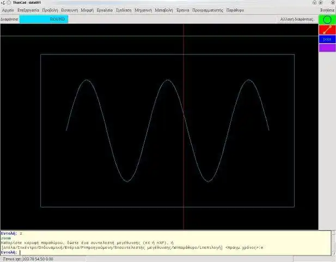Select the green circle drawing tool

pyautogui.click(x=327, y=20)
